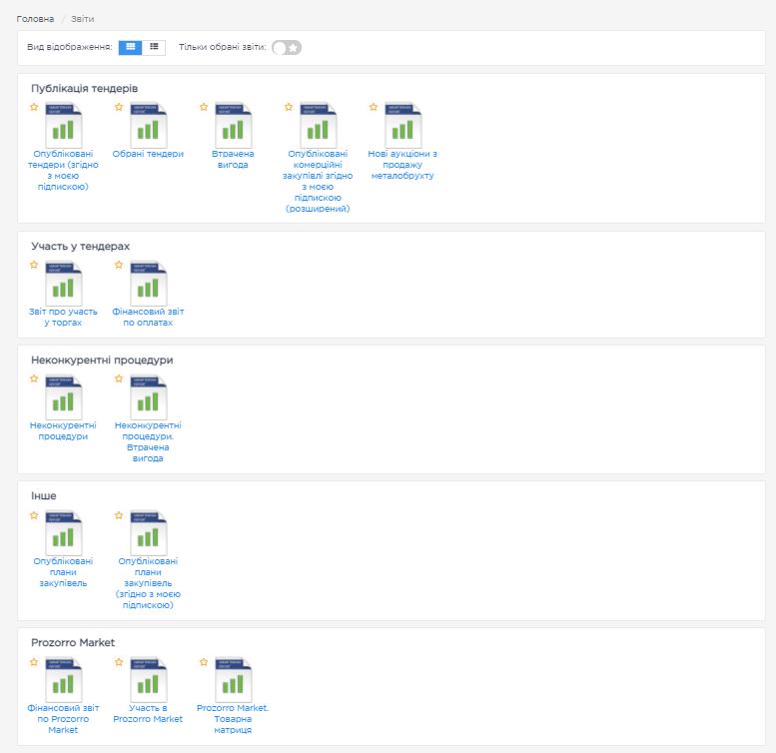Switch to grid view display mode

(x=131, y=47)
